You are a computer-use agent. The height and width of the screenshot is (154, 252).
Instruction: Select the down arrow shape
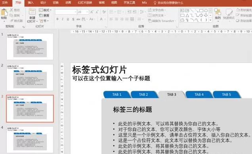(x=206, y=15)
